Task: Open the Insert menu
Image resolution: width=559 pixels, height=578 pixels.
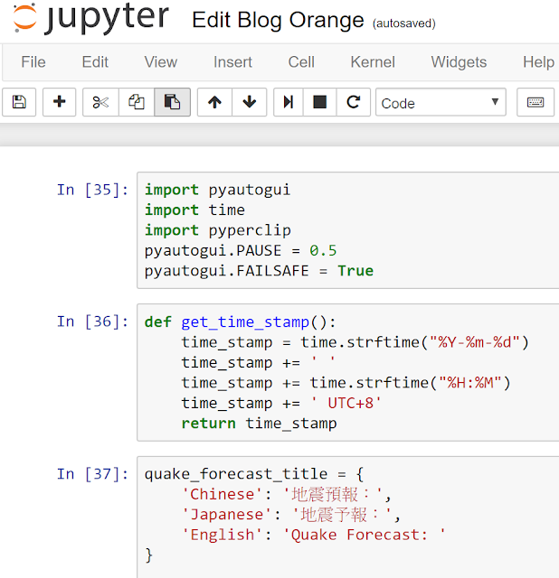Action: (232, 62)
